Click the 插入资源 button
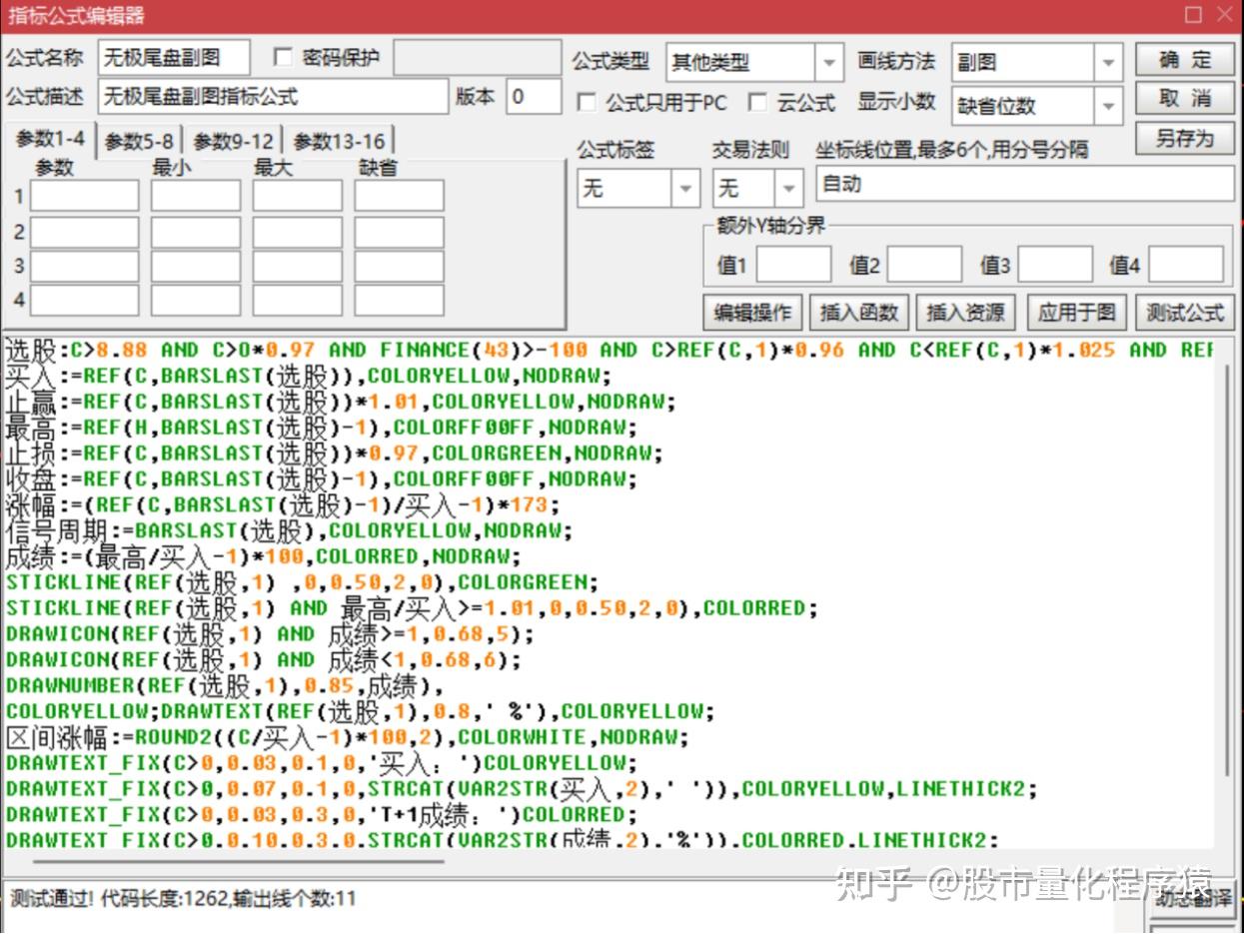 (x=966, y=313)
